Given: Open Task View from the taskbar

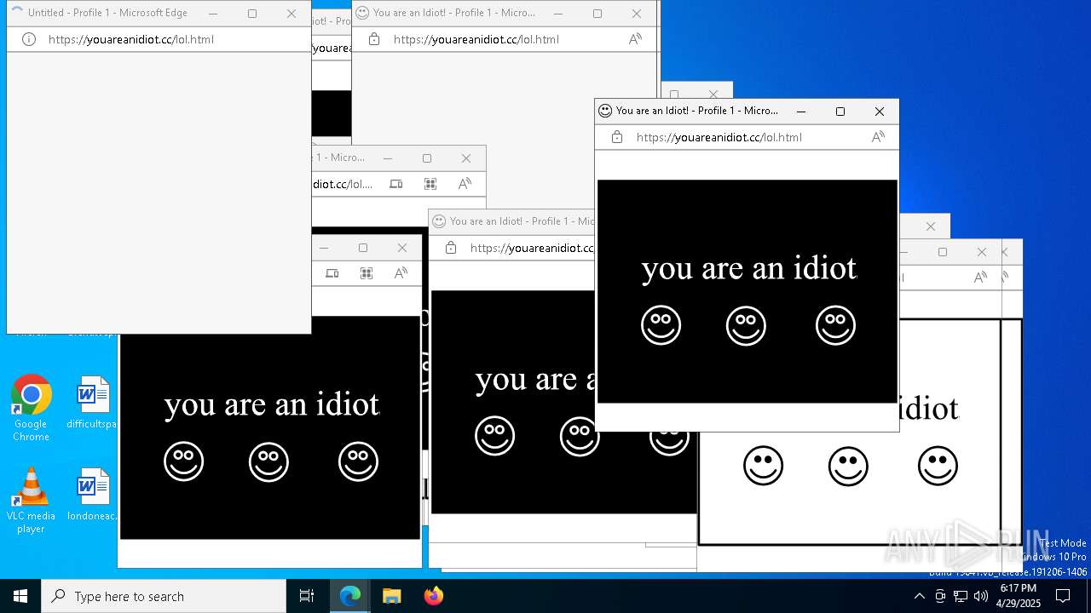Looking at the screenshot, I should (x=307, y=596).
